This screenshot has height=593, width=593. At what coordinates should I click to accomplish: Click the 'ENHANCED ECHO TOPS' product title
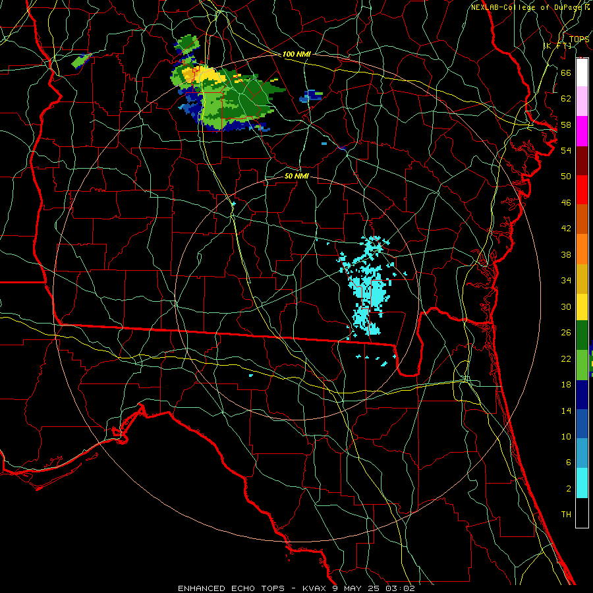coord(231,588)
